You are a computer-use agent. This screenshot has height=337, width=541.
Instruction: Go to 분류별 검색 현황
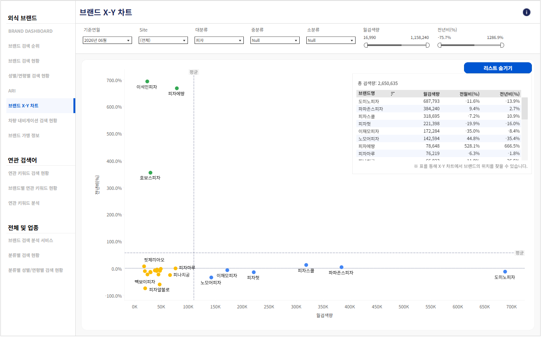click(24, 255)
